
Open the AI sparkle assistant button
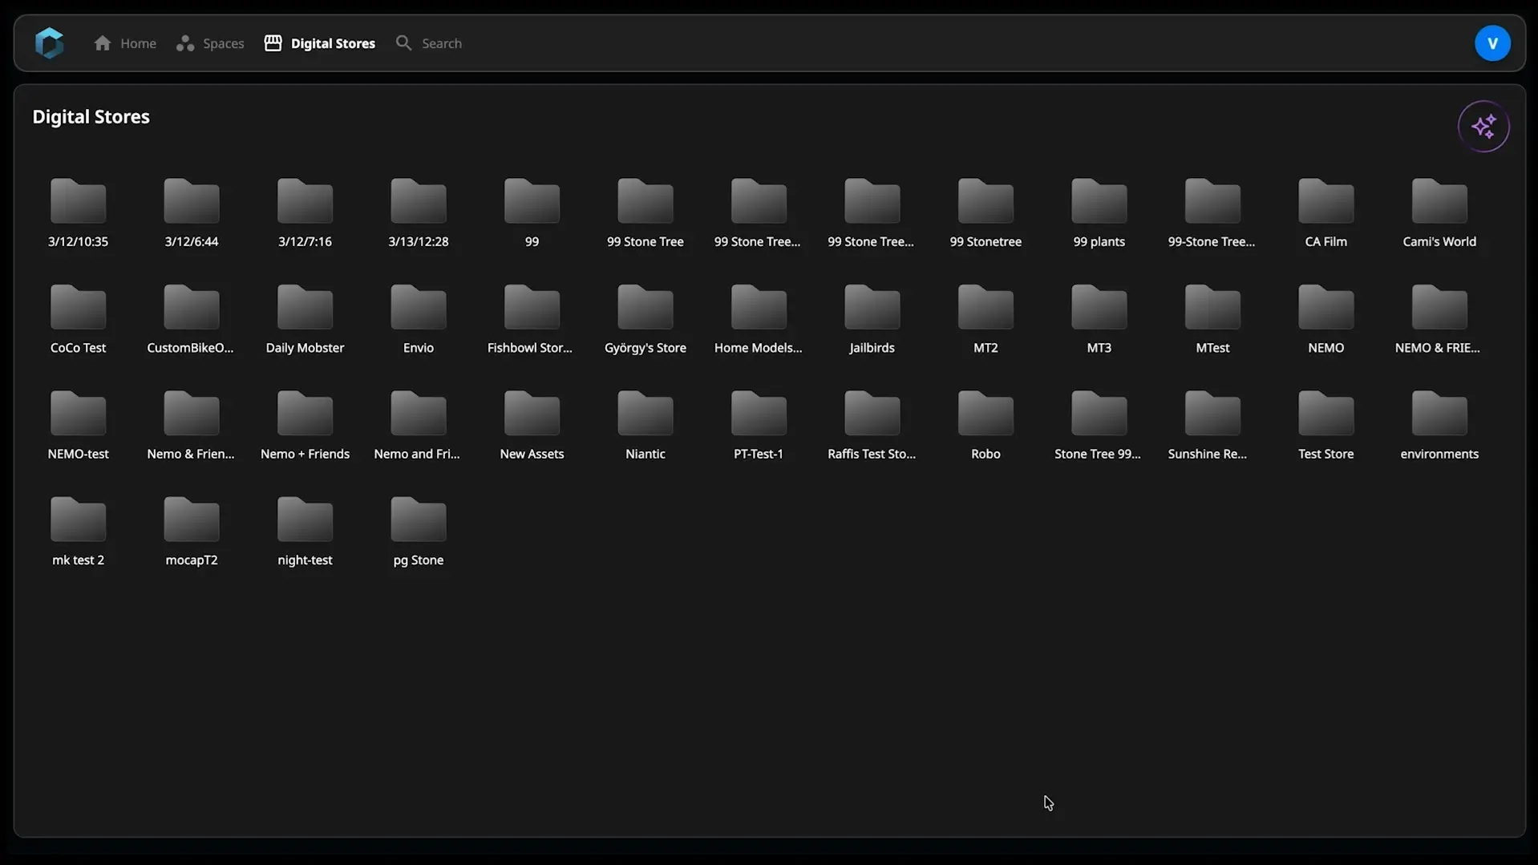point(1483,127)
